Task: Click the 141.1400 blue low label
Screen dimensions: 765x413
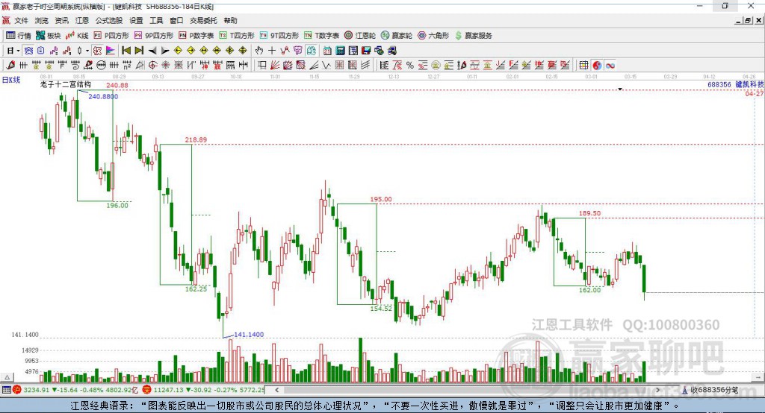Action: tap(249, 335)
